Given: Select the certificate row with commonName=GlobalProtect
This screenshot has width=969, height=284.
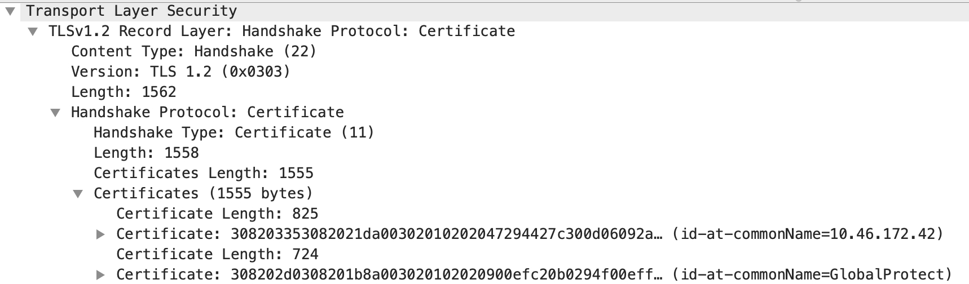Looking at the screenshot, I should coord(534,275).
